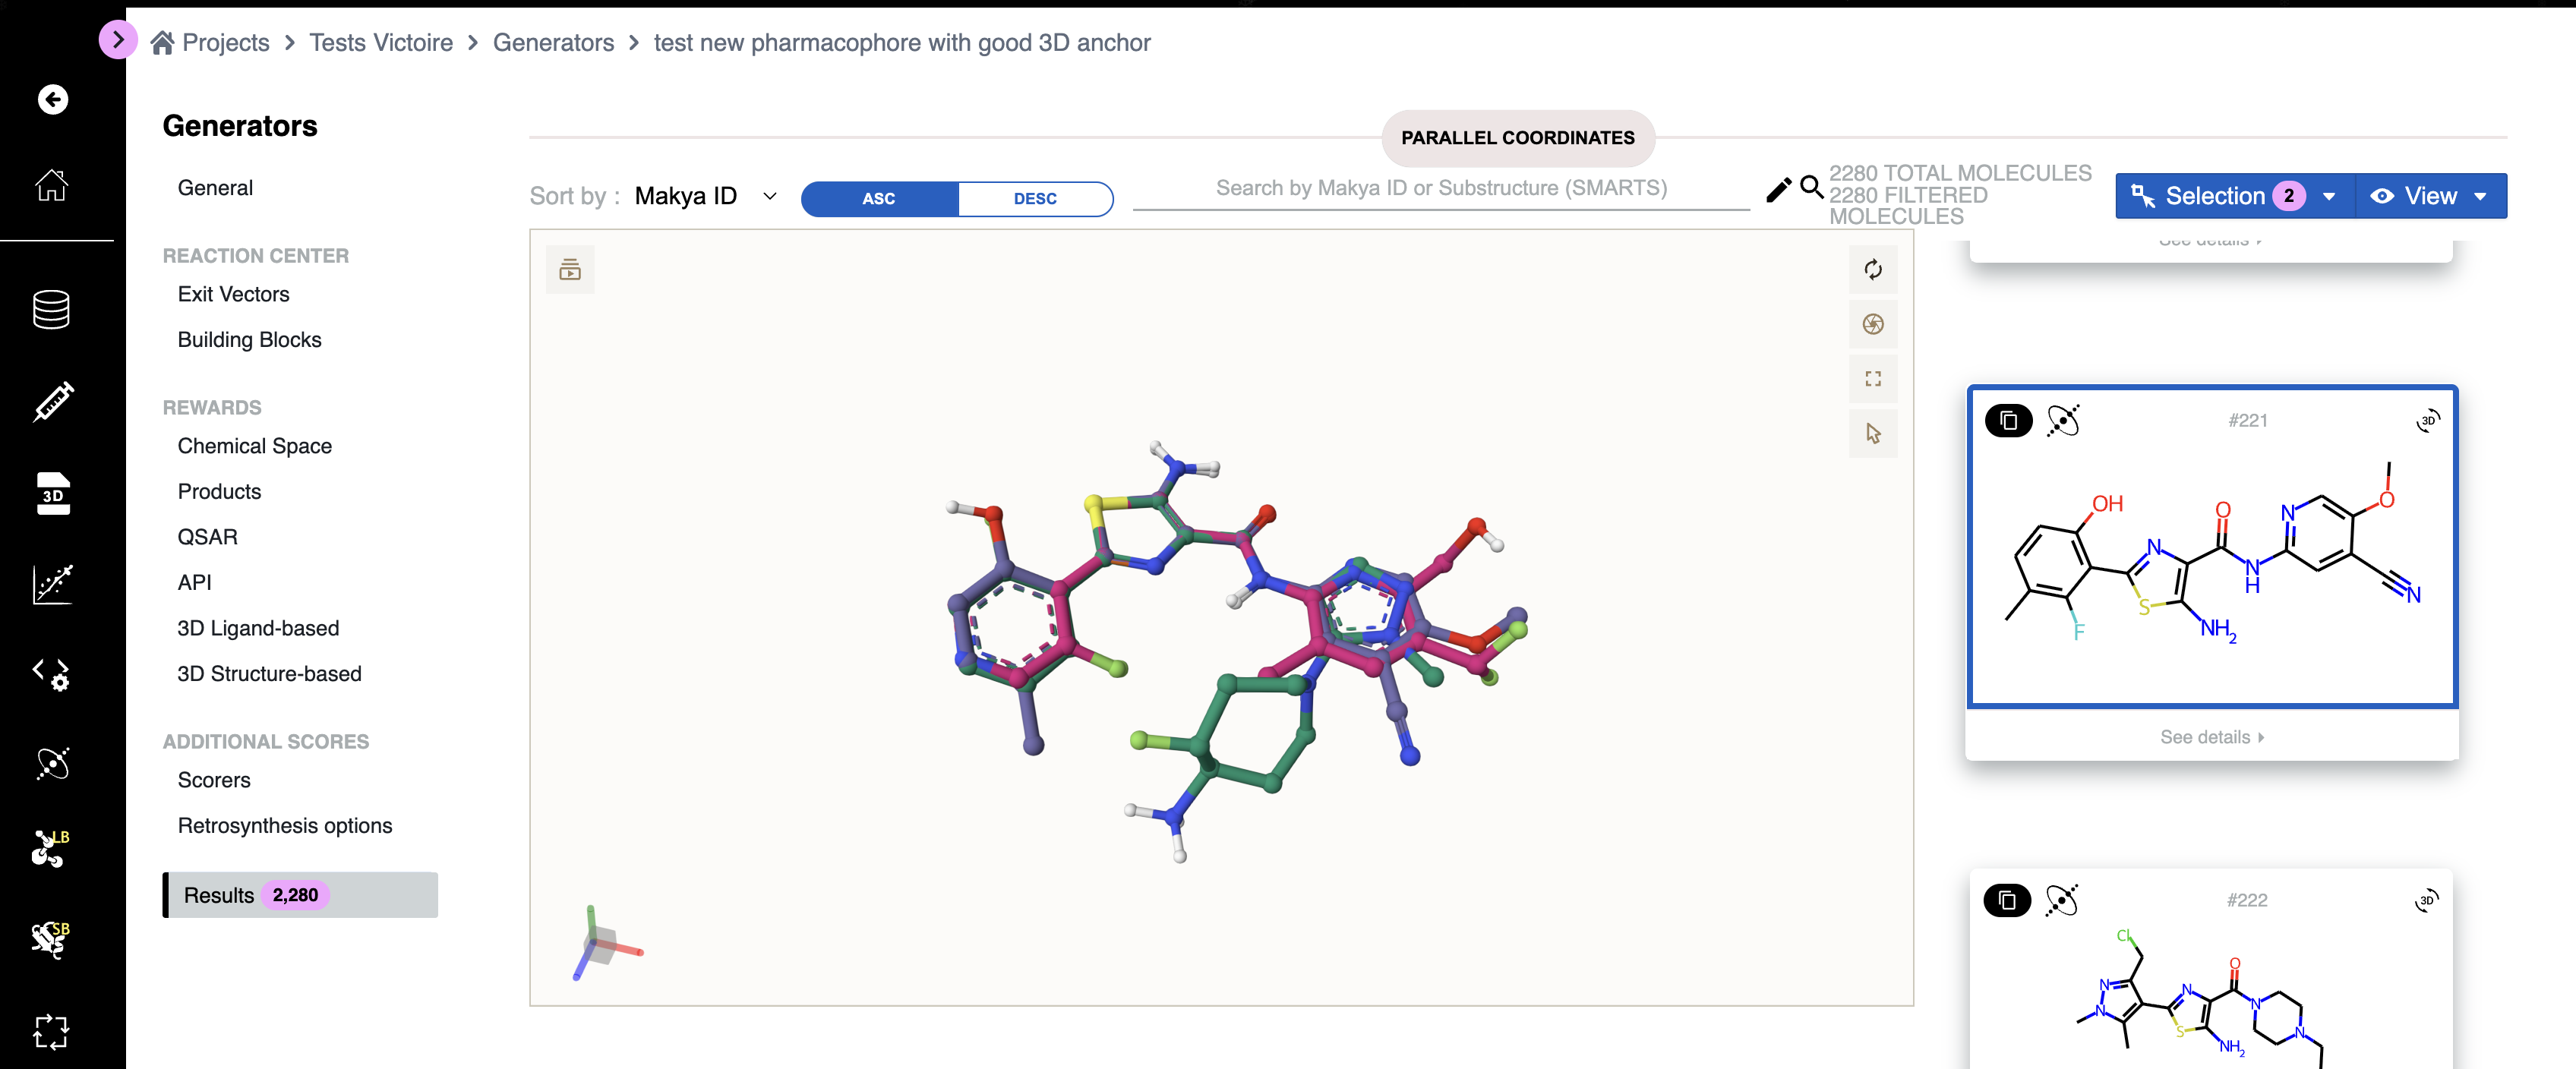Click the SMARTS substructure search field
This screenshot has height=1069, width=2576.
[x=1440, y=188]
